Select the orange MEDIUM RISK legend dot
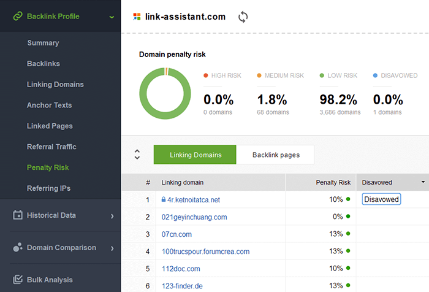Viewport: 429px width, 292px height. tap(259, 75)
